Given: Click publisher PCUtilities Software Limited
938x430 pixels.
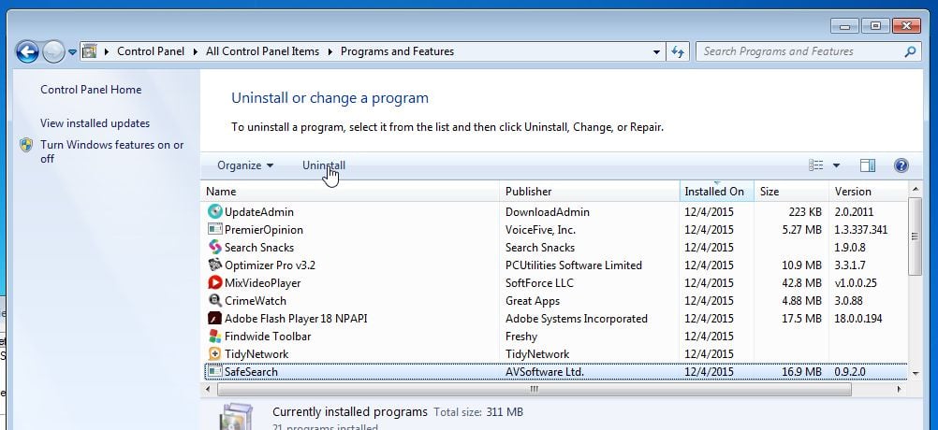Looking at the screenshot, I should click(x=574, y=265).
